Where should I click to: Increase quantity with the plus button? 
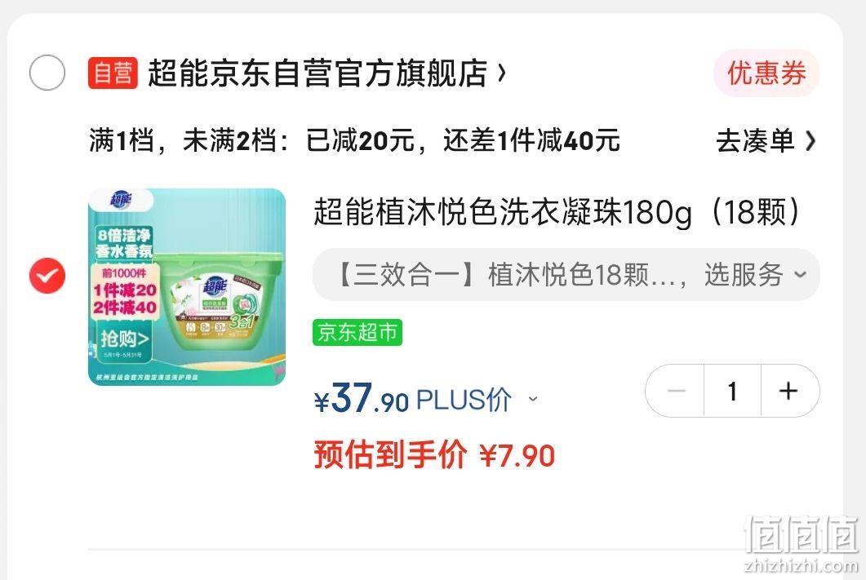click(789, 391)
